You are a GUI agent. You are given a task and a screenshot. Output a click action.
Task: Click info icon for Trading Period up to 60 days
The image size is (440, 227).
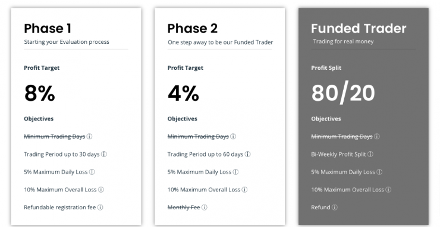[x=247, y=154]
